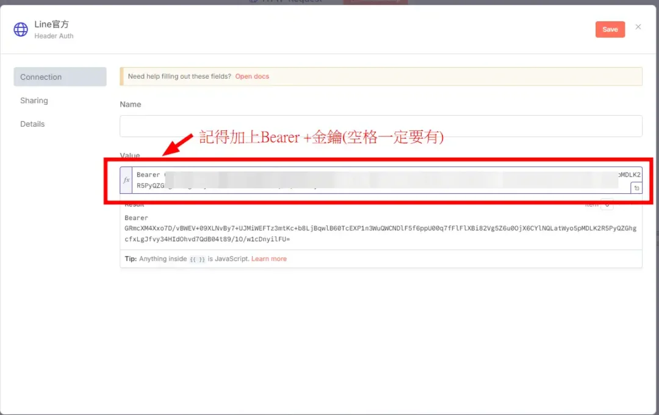Select the Connection tab
659x415 pixels.
[40, 77]
